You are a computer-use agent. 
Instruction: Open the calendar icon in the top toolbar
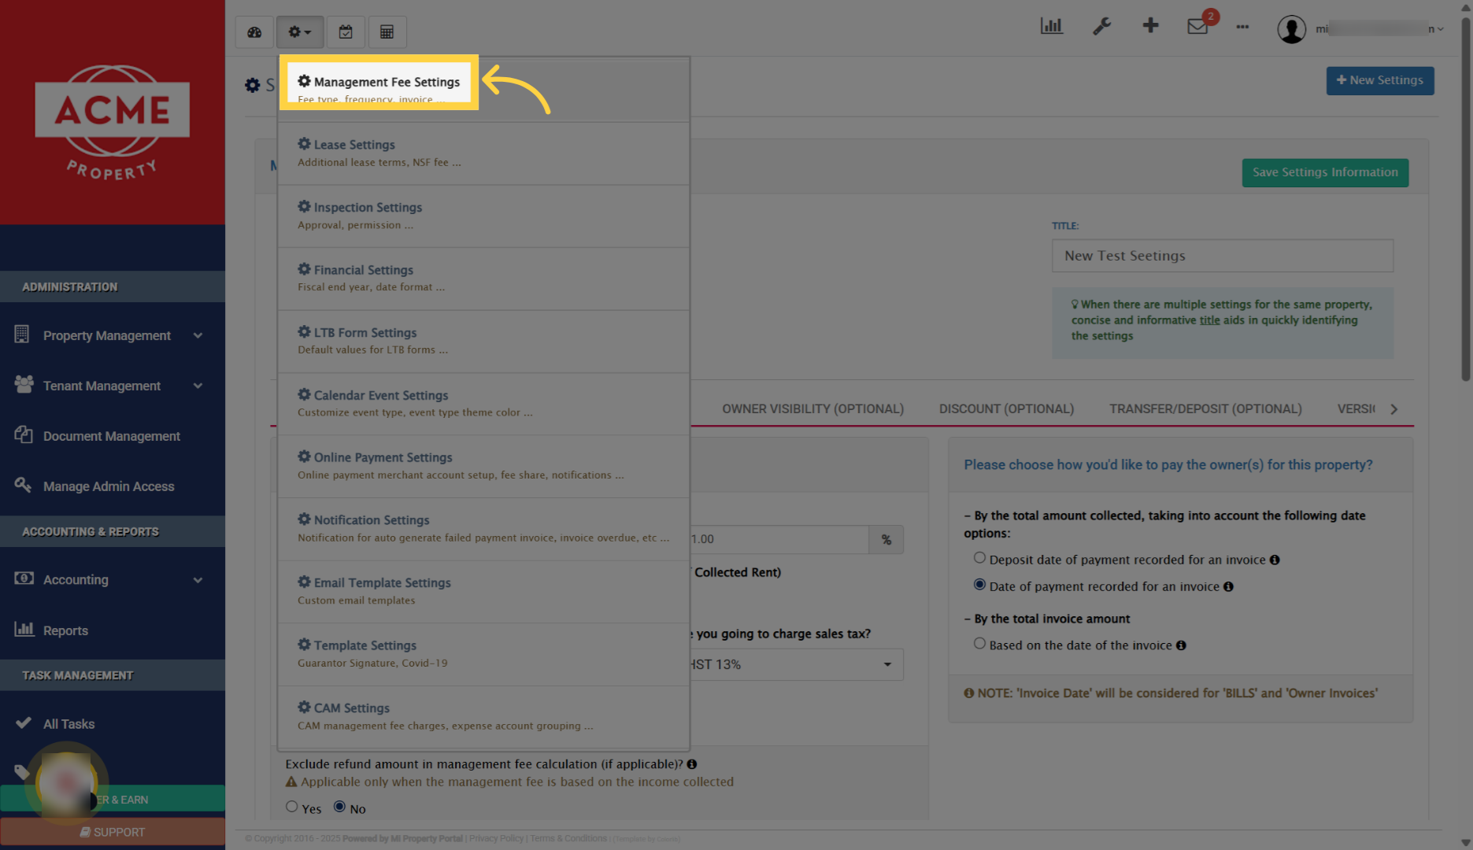[345, 31]
